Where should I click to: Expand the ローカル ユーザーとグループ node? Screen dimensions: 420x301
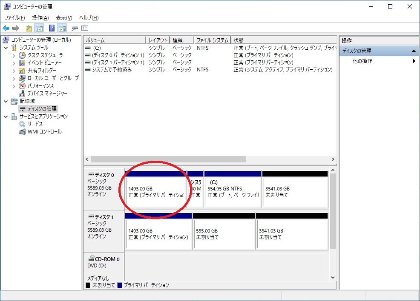(14, 79)
